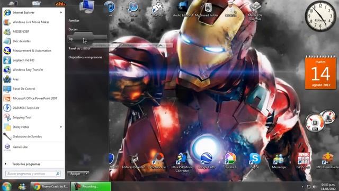Click the Apagar button

coord(75,173)
